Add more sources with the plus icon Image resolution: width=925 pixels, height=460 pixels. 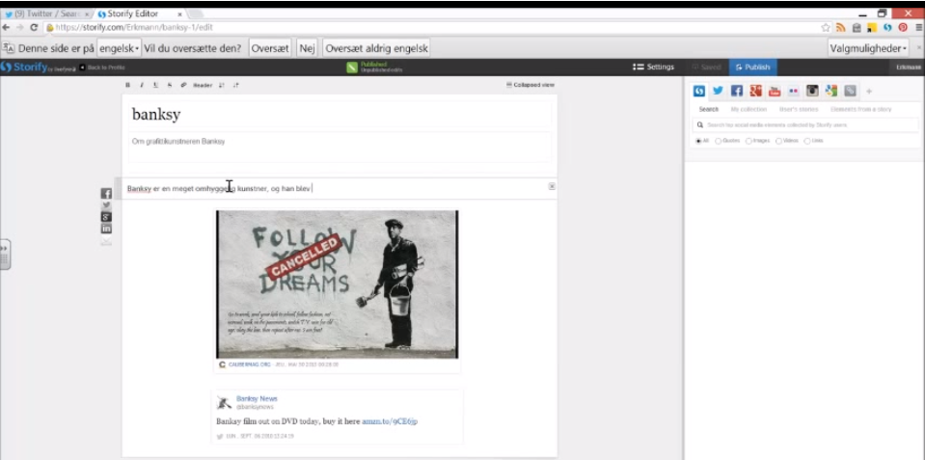pos(869,92)
